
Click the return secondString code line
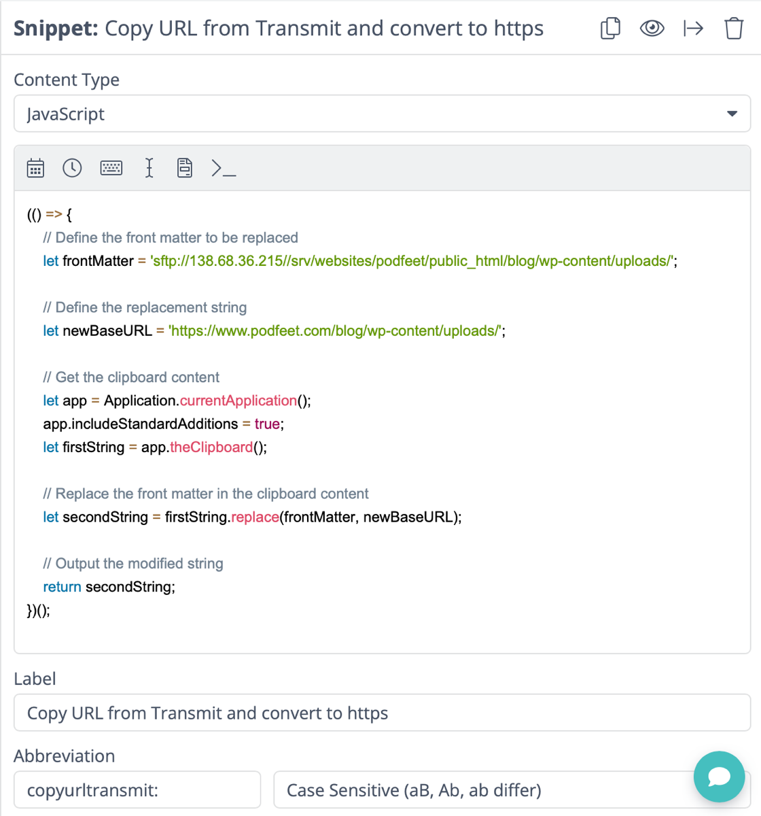pyautogui.click(x=109, y=587)
